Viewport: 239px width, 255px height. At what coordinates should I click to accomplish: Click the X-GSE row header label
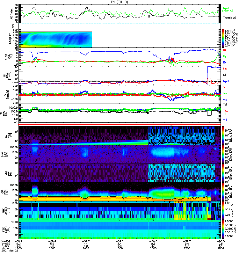click(x=6, y=241)
